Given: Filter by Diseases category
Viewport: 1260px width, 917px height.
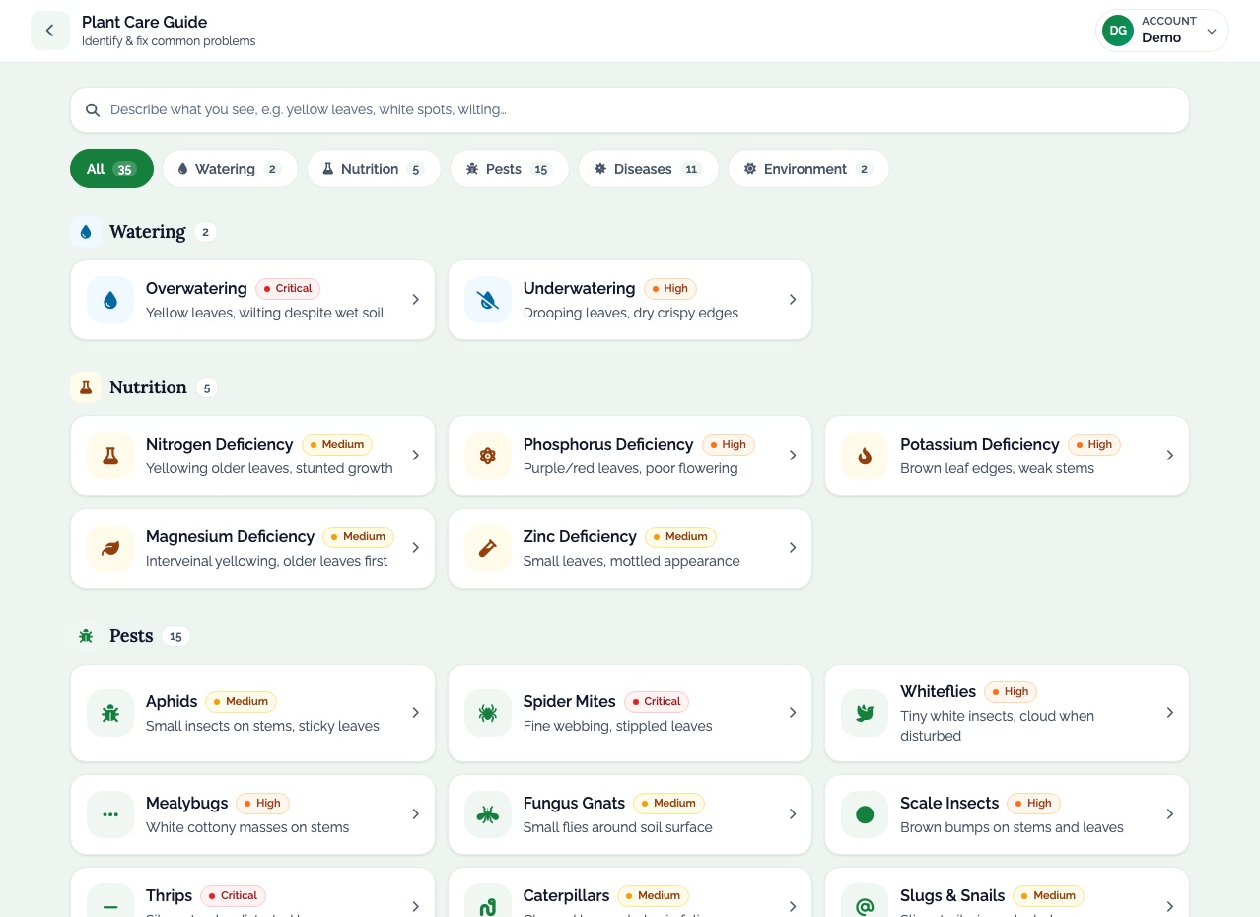Looking at the screenshot, I should (x=649, y=169).
